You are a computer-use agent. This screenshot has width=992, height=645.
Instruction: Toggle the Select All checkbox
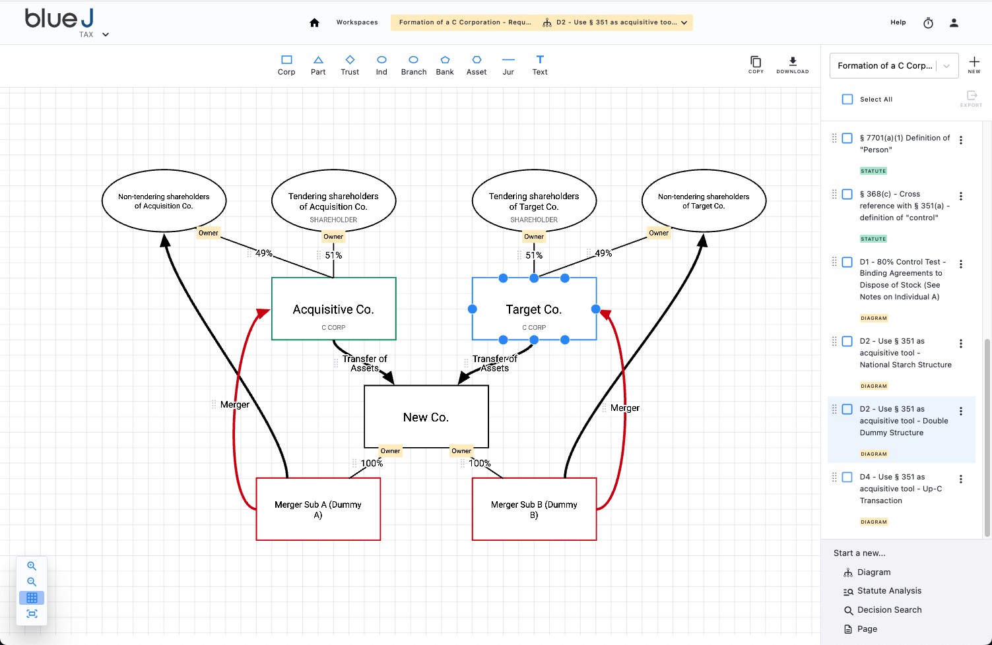[x=847, y=99]
